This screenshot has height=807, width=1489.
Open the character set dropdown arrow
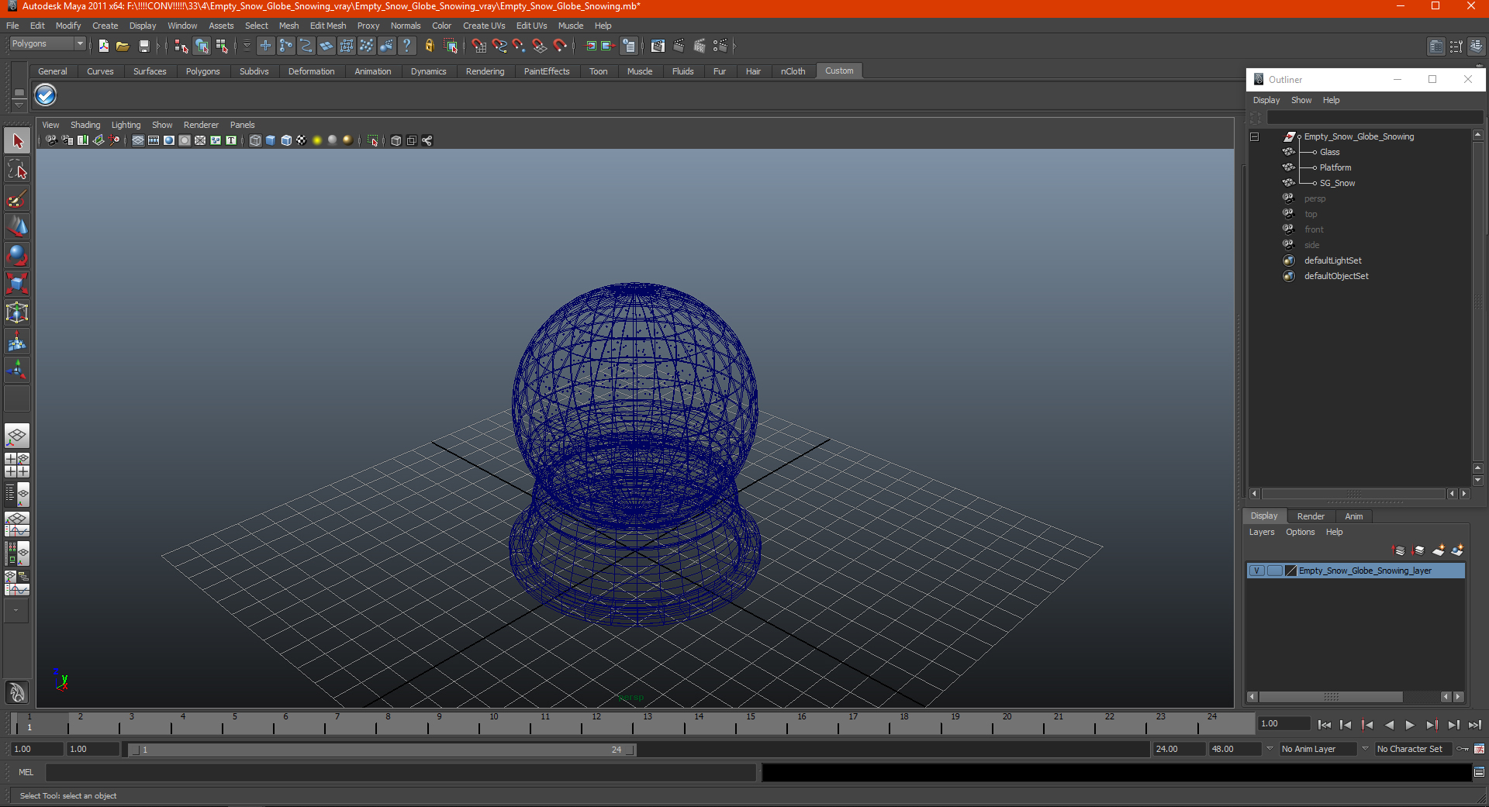tap(1366, 749)
